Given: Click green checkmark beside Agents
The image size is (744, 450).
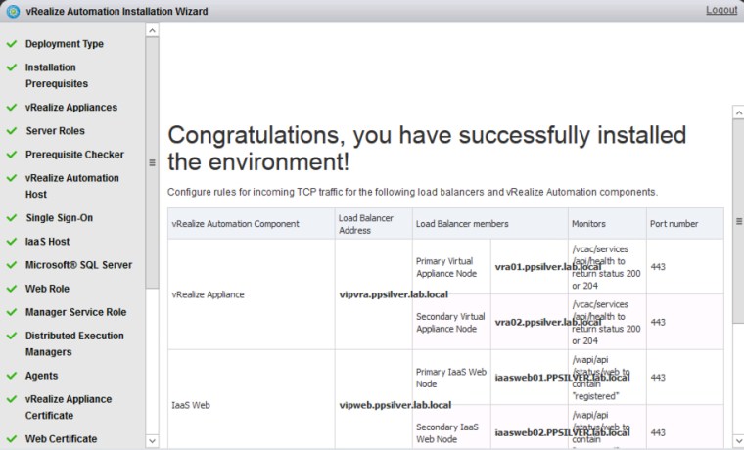Looking at the screenshot, I should (12, 376).
